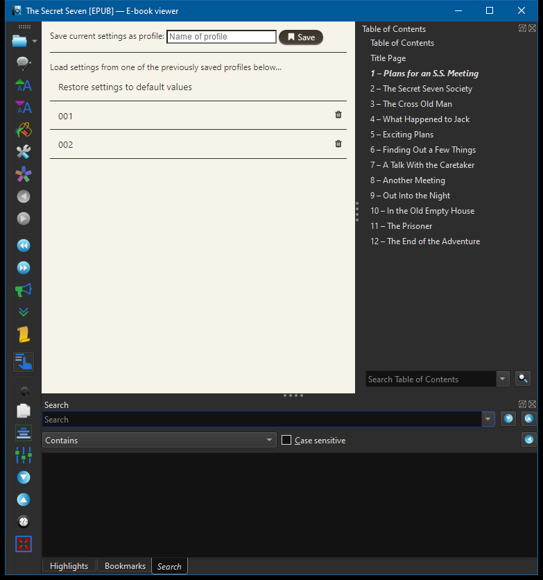
Task: Start Read Aloud megaphone icon
Action: pyautogui.click(x=24, y=290)
